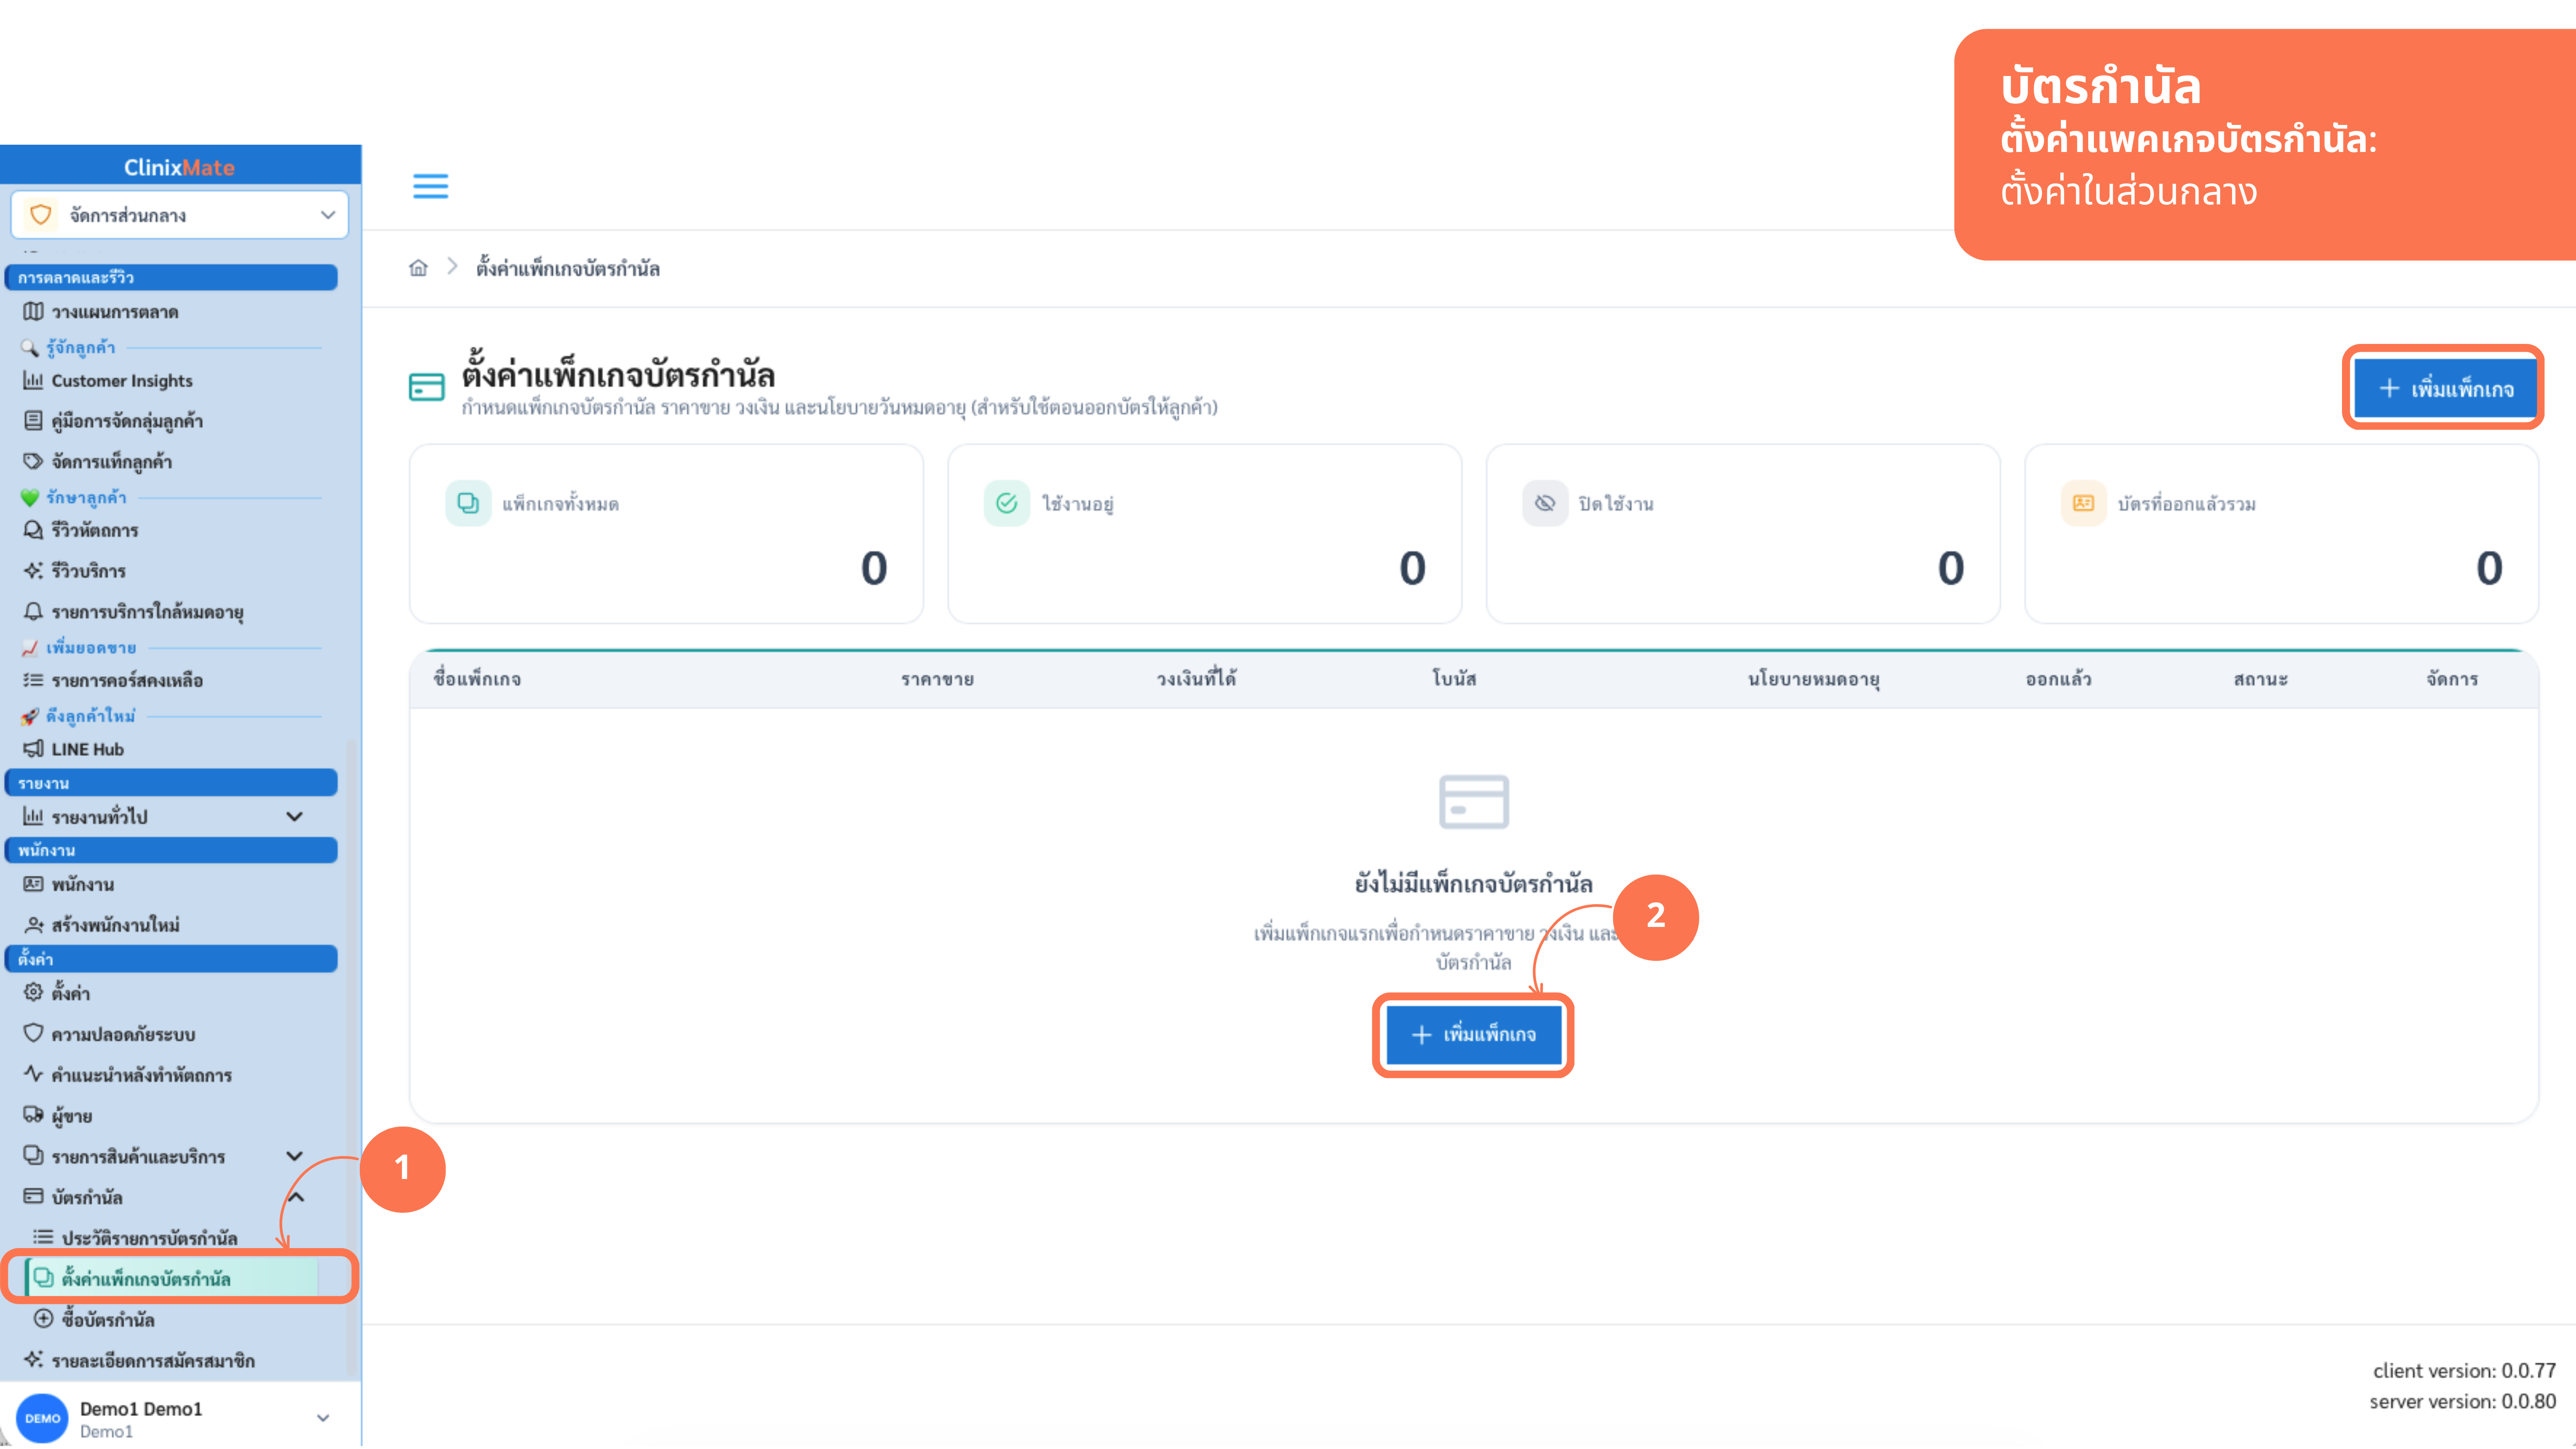The height and width of the screenshot is (1449, 2576).
Task: Click the check icon on ใช้งานอยู่ card
Action: click(x=1006, y=503)
